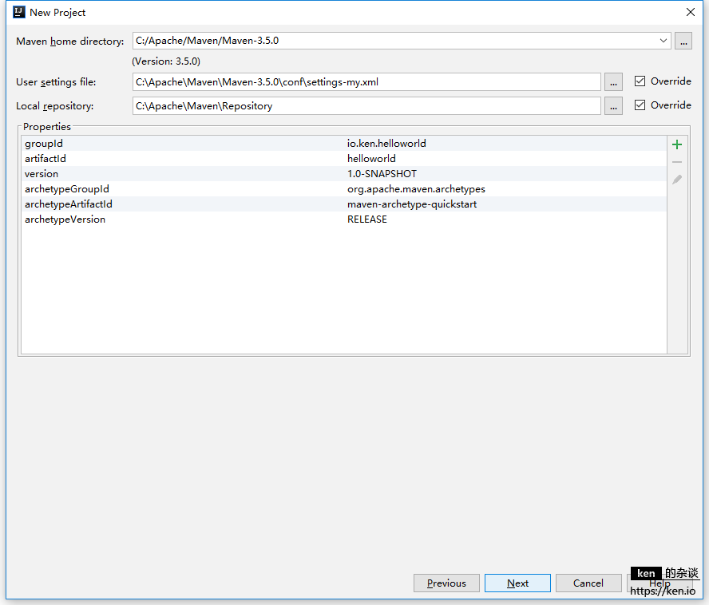Click the value org.apache.maven.archetypes
Image resolution: width=709 pixels, height=605 pixels.
point(416,189)
